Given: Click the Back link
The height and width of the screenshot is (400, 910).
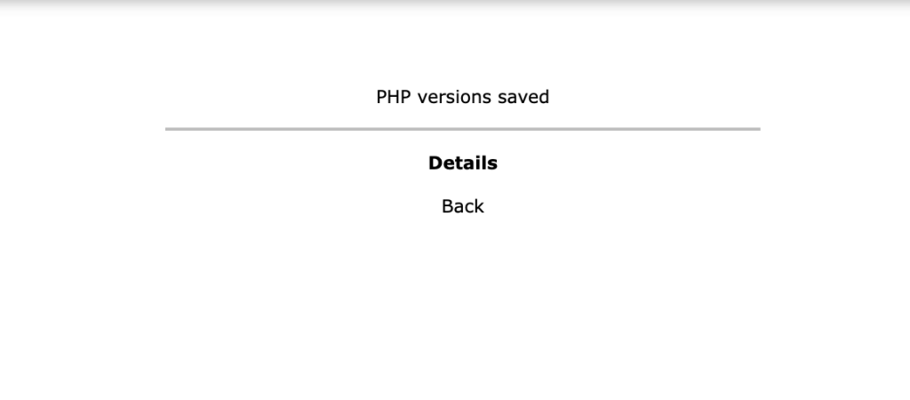Looking at the screenshot, I should point(462,206).
